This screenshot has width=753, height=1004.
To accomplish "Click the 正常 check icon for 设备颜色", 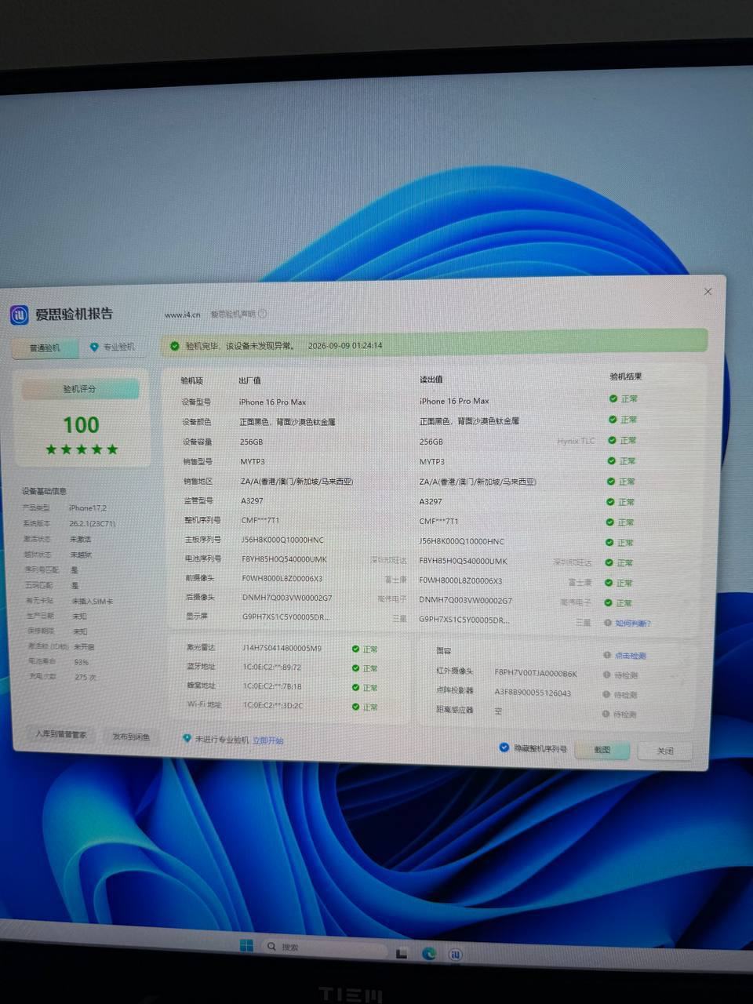I will click(612, 420).
